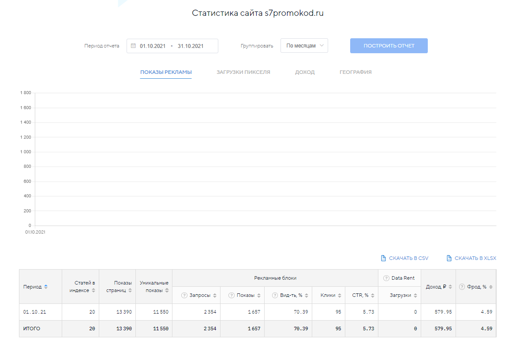Click the 01.10.2021 chart axis label

(35, 232)
